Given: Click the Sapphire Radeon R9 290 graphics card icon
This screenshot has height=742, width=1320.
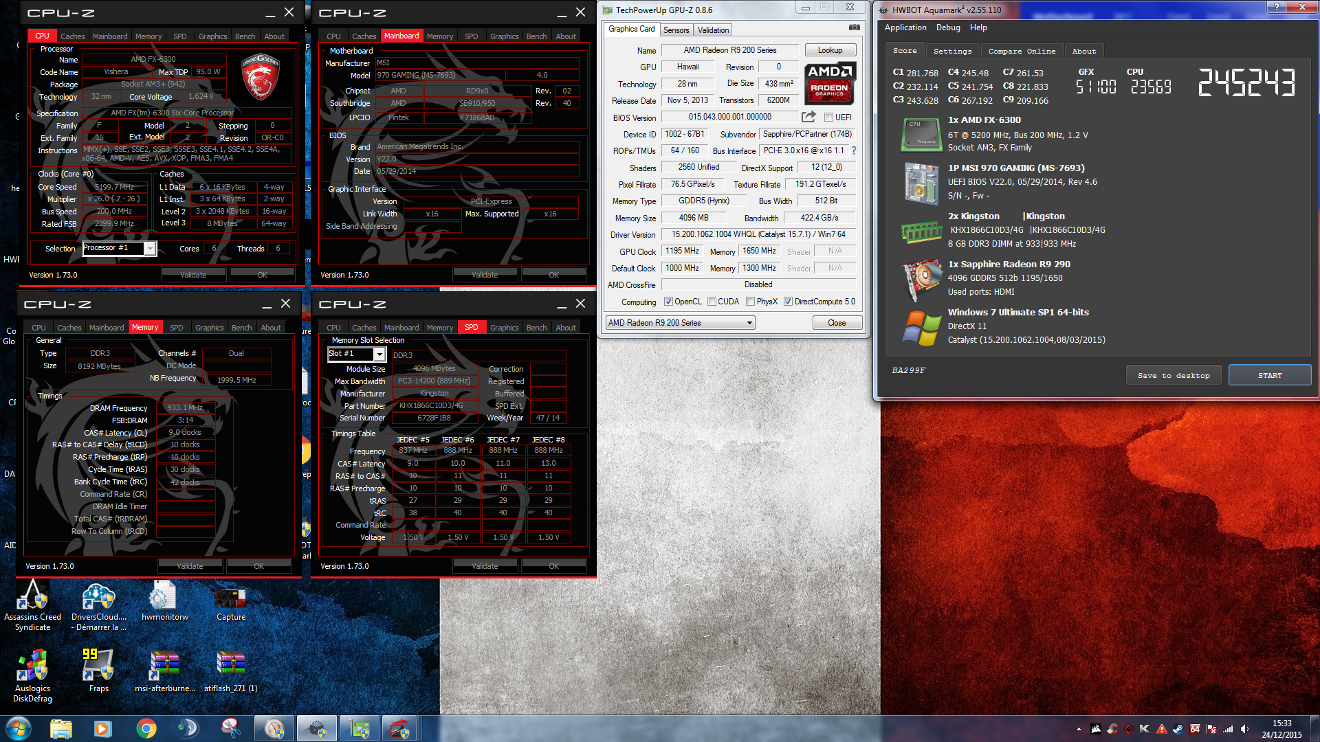Looking at the screenshot, I should pos(921,279).
